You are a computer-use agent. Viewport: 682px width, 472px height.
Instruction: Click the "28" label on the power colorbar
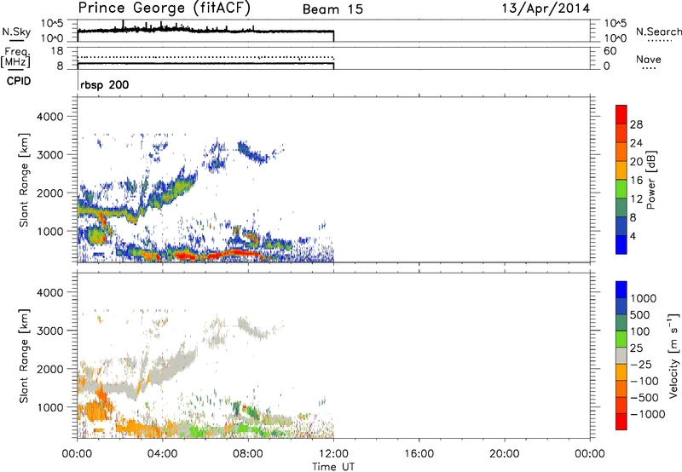click(x=636, y=124)
